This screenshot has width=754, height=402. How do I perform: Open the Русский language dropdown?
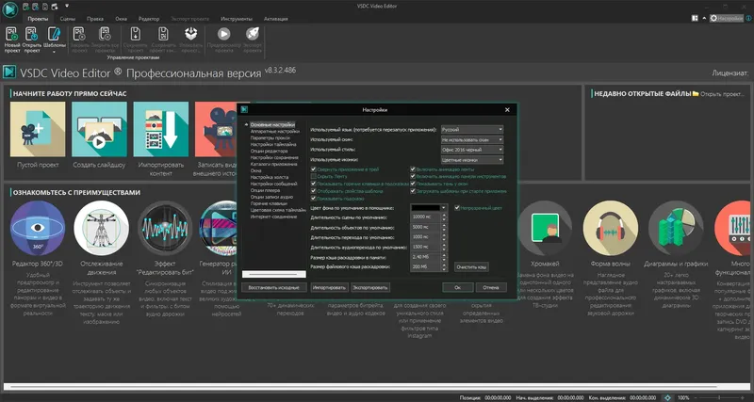472,130
